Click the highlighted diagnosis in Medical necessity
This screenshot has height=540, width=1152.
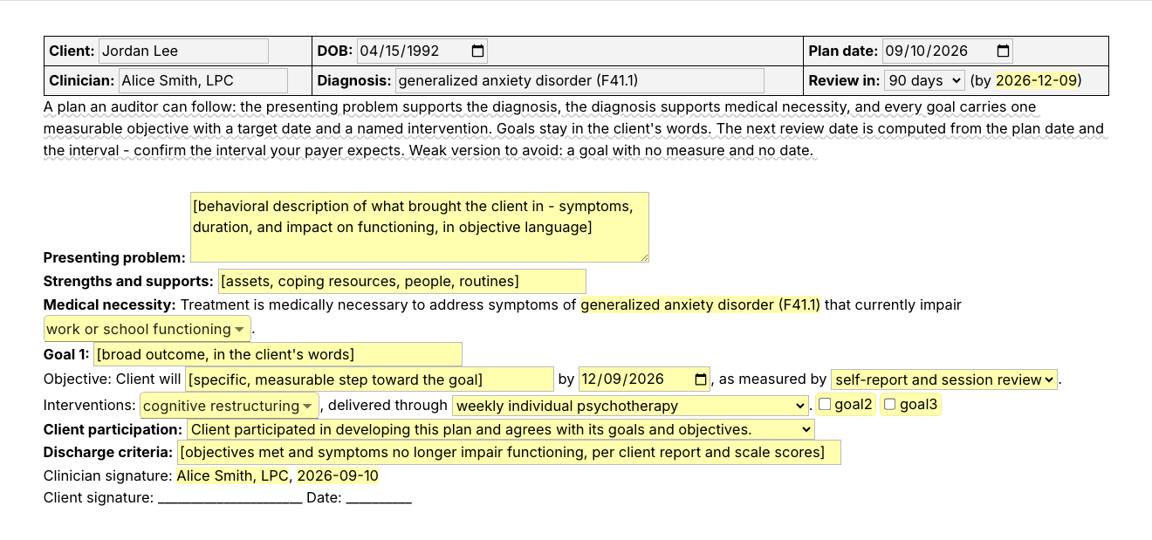(x=701, y=304)
